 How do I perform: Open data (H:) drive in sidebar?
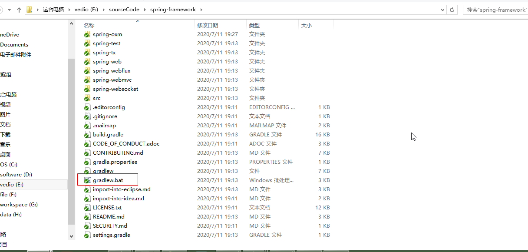(11, 215)
